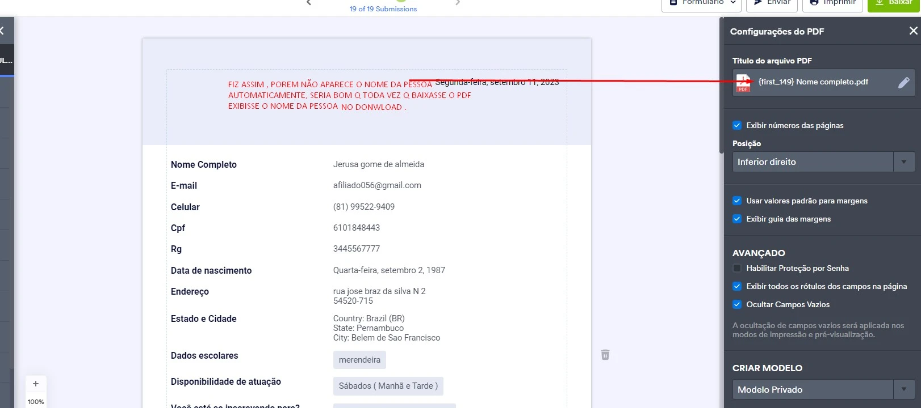
Task: Click the merendeira tag
Action: 359,360
